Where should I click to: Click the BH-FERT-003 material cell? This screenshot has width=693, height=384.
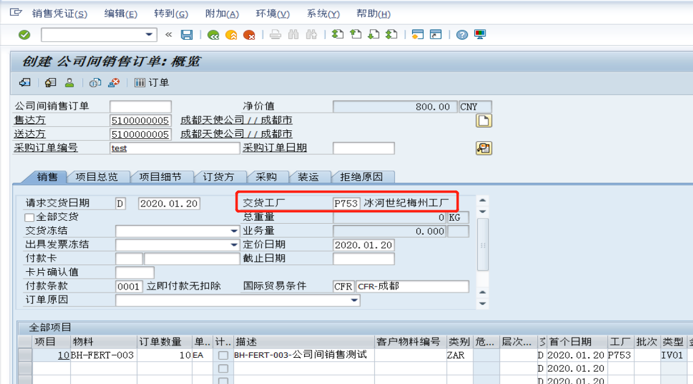pos(103,355)
